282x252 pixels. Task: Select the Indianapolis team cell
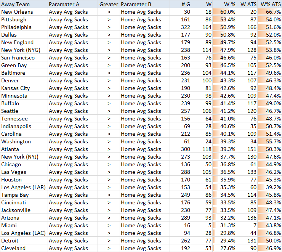pos(24,126)
